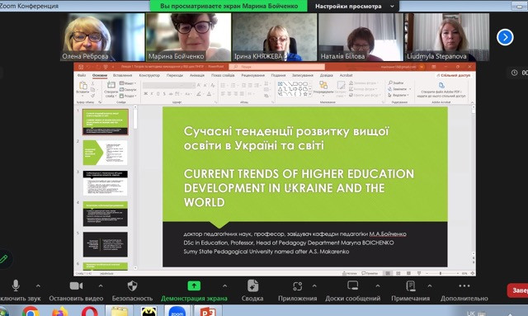Open the Примечания notes icon
Screen dimensions: 528x316
coord(411,286)
